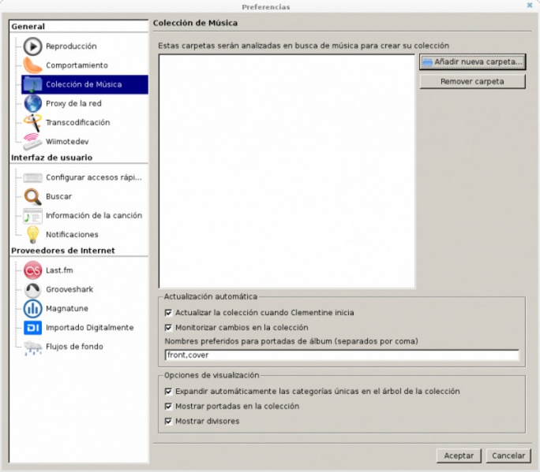Viewport: 540px width, 472px height.
Task: Click Remover carpeta button
Action: [472, 82]
